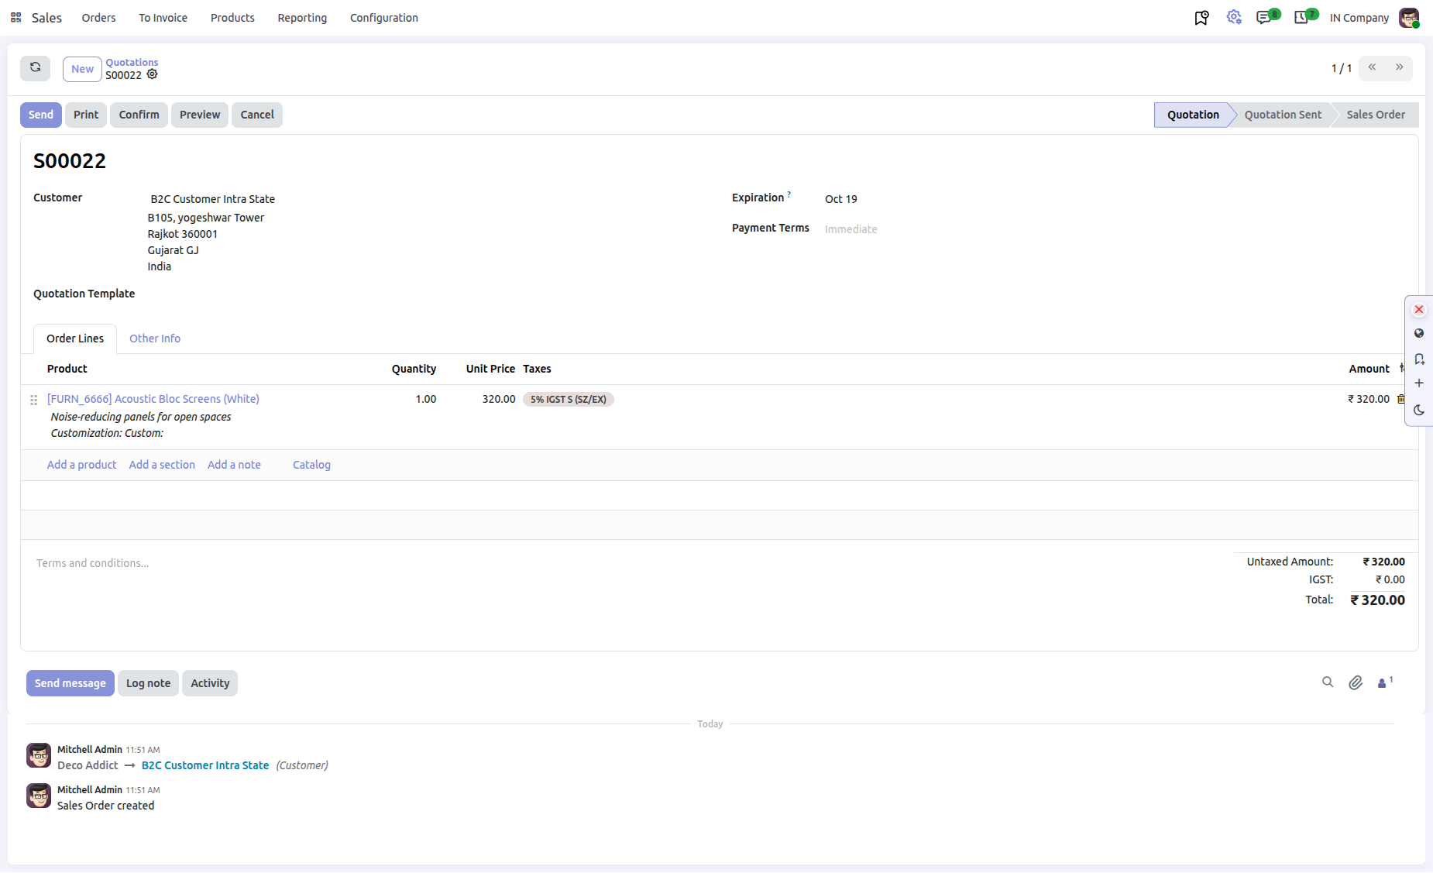Click the map bookmark icon in top bar
The height and width of the screenshot is (873, 1433).
click(x=1201, y=18)
